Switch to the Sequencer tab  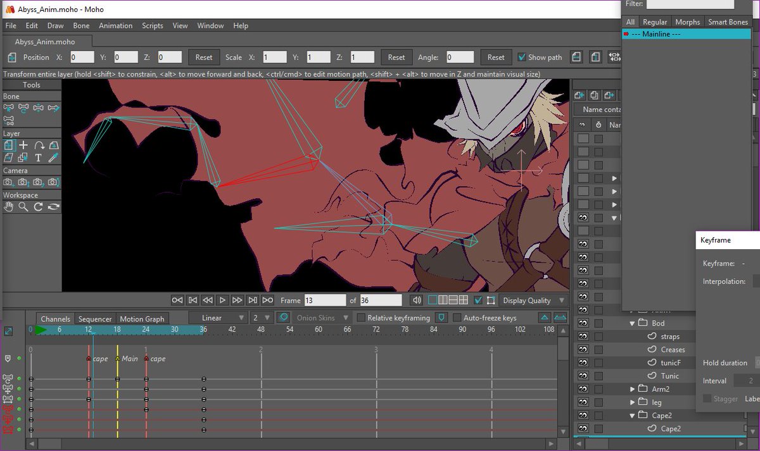[x=95, y=319]
